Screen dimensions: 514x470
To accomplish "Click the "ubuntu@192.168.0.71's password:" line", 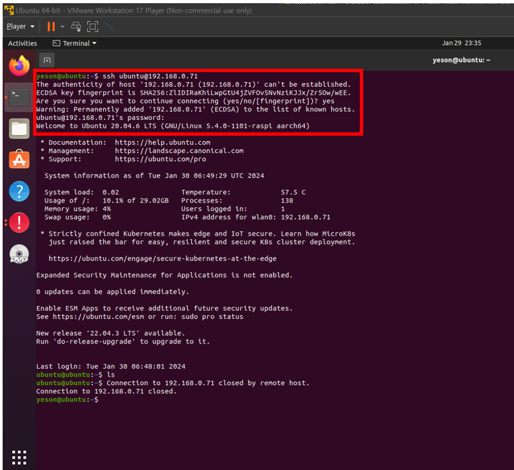I will coord(101,118).
